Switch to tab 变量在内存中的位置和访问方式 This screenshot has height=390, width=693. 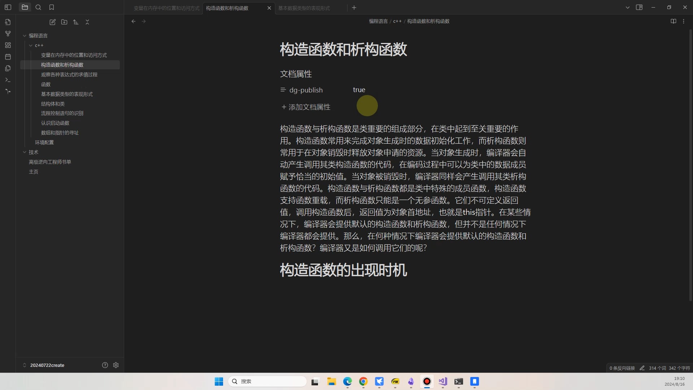[x=166, y=8]
